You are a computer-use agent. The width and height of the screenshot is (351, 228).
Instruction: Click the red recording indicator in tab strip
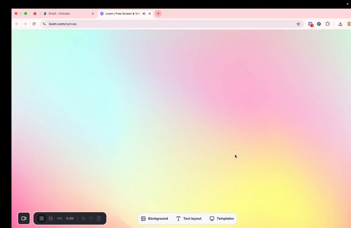coord(35,13)
